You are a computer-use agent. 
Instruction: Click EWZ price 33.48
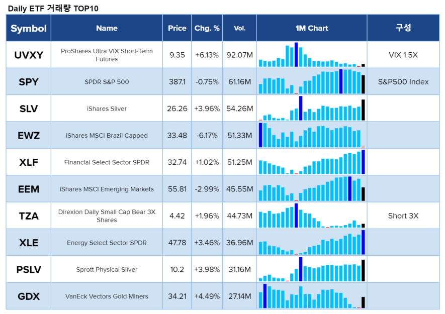pyautogui.click(x=177, y=135)
